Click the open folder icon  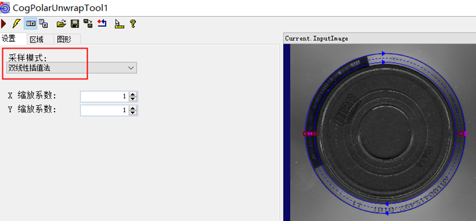(62, 23)
